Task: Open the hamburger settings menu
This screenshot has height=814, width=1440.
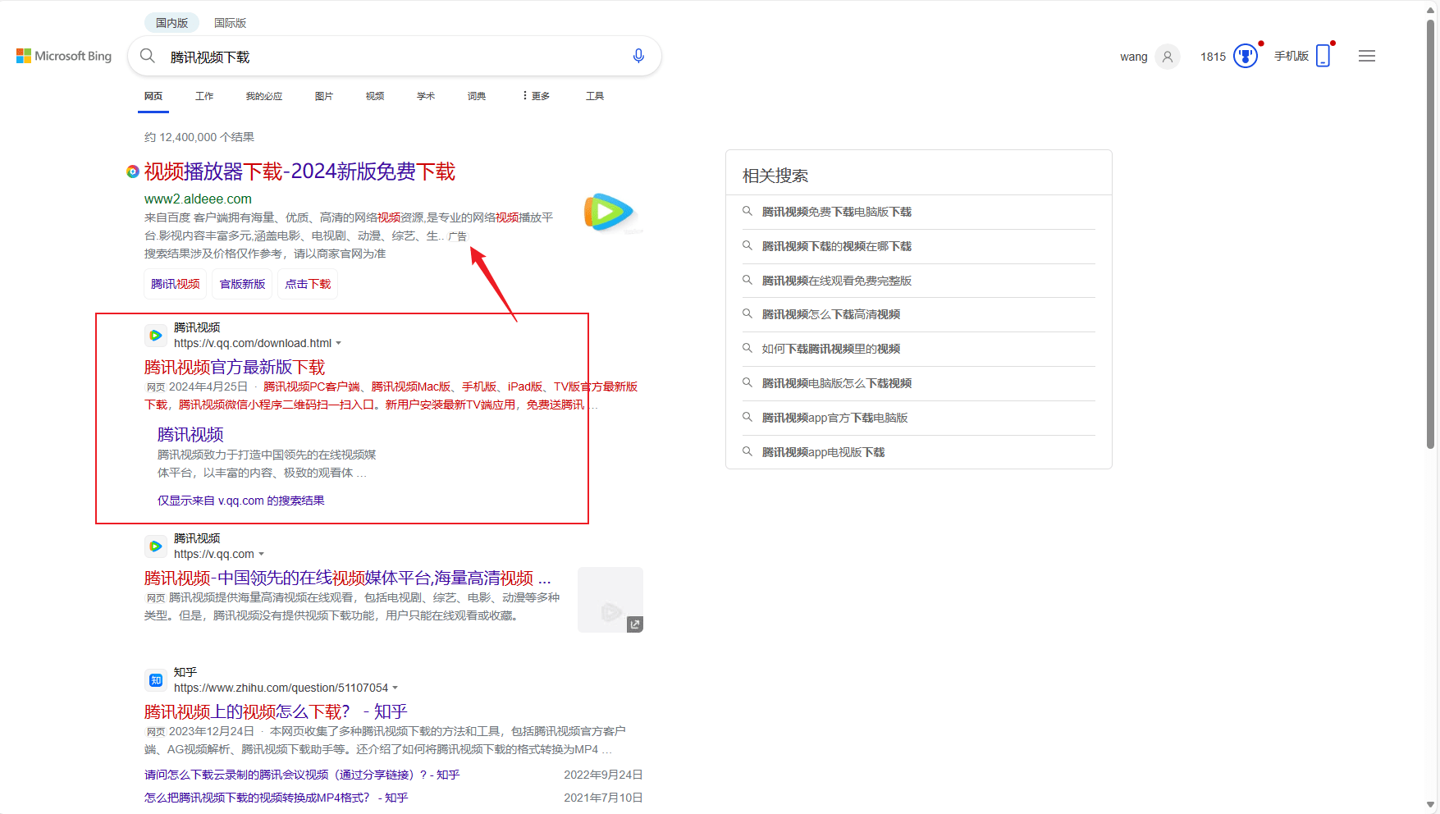Action: (1366, 56)
